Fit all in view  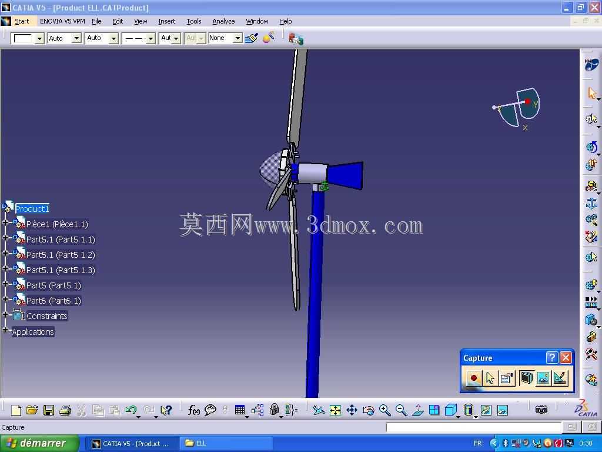pyautogui.click(x=335, y=410)
